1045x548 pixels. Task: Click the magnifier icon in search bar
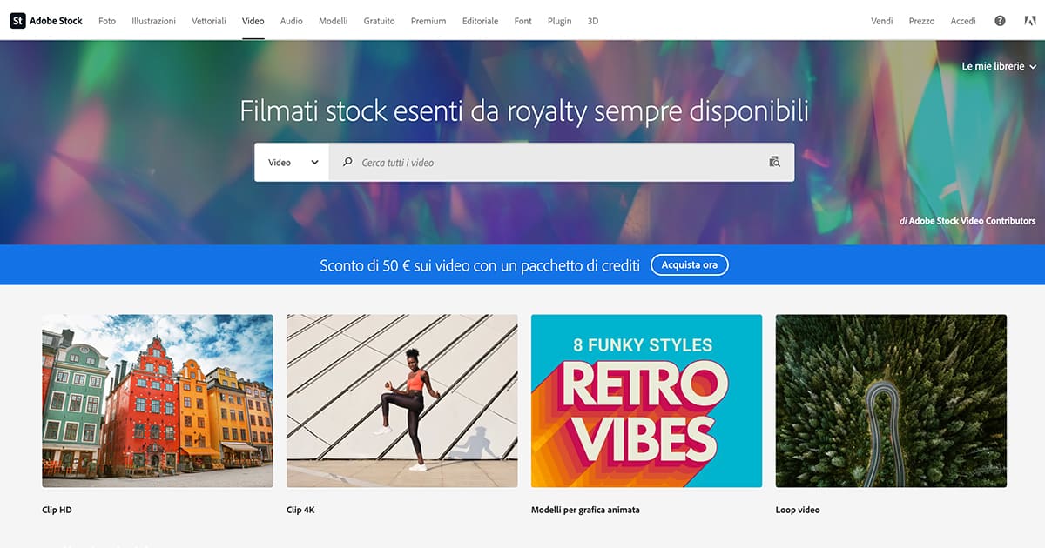point(347,162)
